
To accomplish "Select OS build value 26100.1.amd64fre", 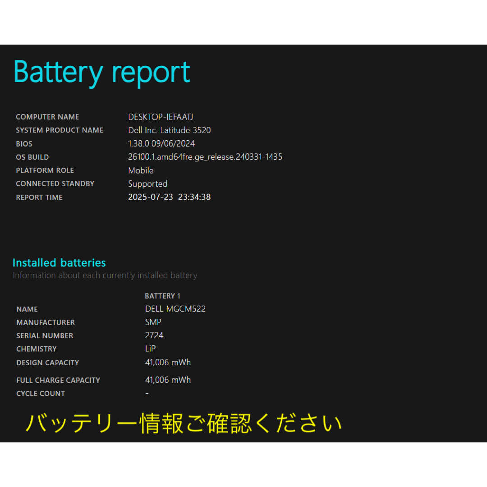I will (x=205, y=157).
